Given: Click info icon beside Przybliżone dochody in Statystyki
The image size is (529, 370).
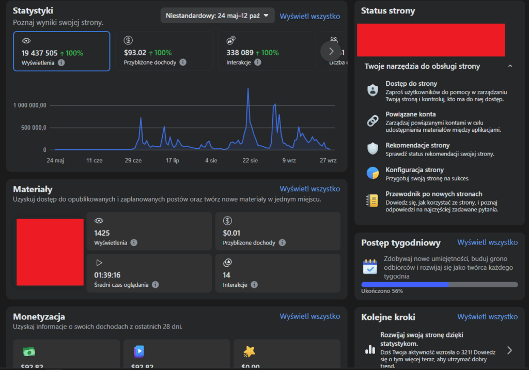Looking at the screenshot, I should coord(182,63).
